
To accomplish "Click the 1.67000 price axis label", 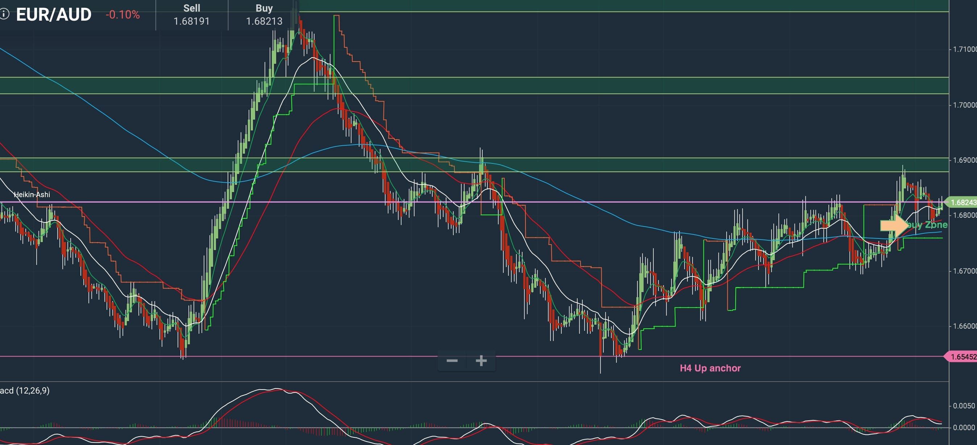I will click(964, 271).
